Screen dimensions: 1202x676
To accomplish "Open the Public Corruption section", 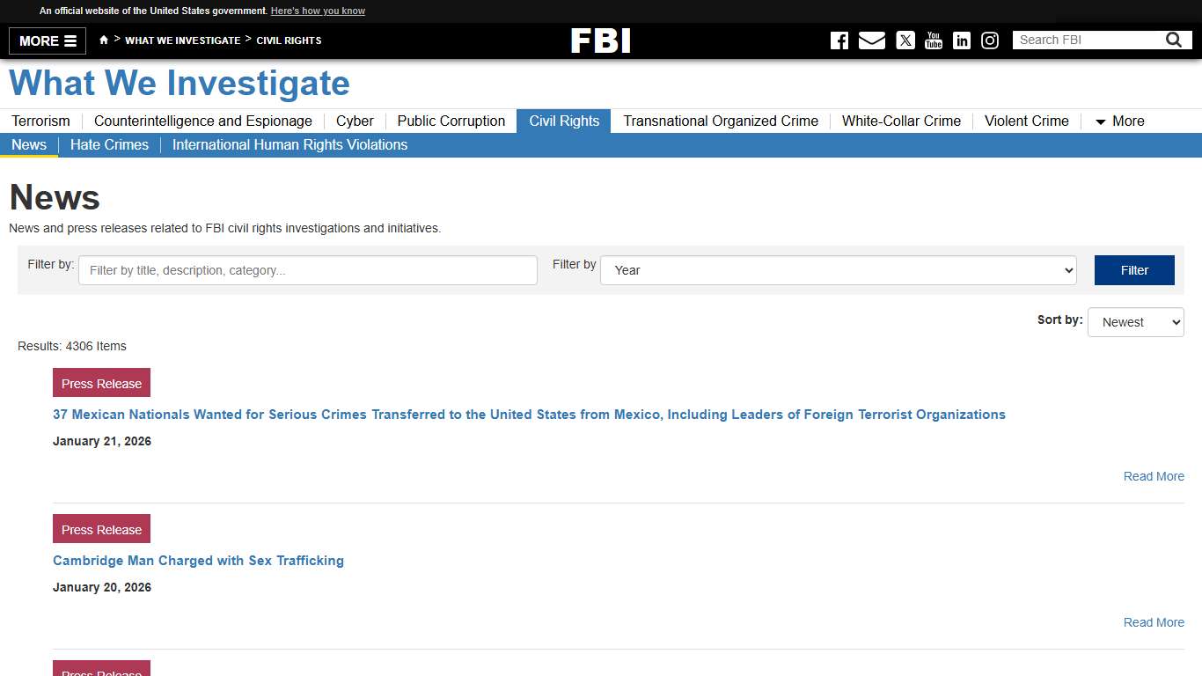I will 451,121.
